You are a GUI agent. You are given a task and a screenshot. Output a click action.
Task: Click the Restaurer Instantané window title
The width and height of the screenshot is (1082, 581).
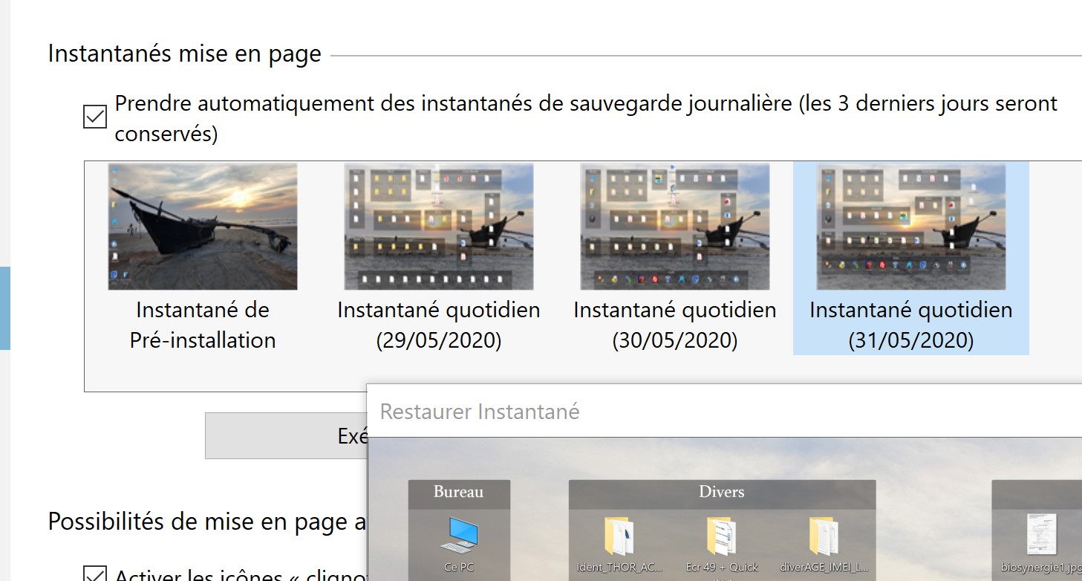[480, 412]
